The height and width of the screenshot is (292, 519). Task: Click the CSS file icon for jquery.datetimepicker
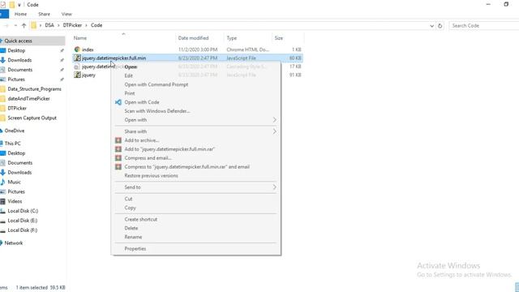(x=77, y=67)
